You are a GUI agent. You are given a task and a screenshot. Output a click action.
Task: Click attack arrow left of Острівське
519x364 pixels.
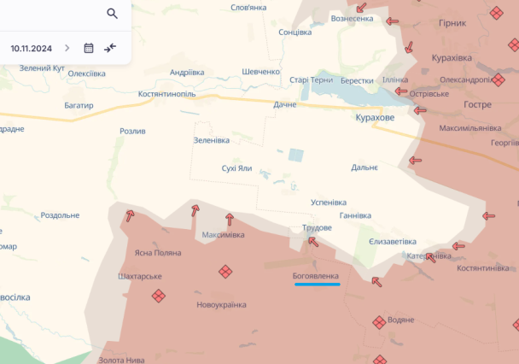pyautogui.click(x=401, y=91)
